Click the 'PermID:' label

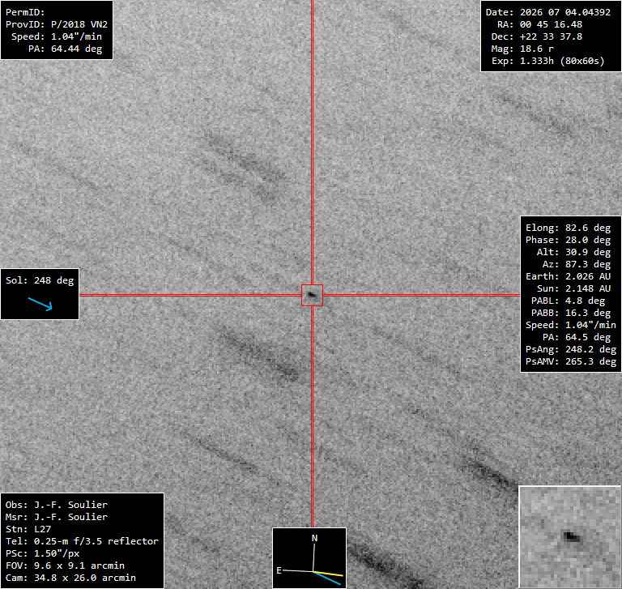coord(25,12)
